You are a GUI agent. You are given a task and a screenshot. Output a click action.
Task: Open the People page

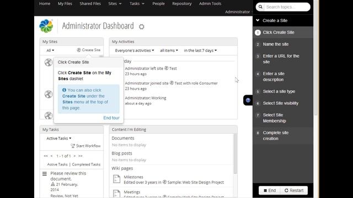[x=158, y=4]
